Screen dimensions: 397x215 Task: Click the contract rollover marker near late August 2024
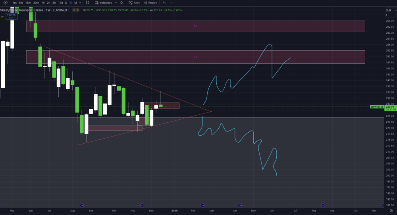82,205
